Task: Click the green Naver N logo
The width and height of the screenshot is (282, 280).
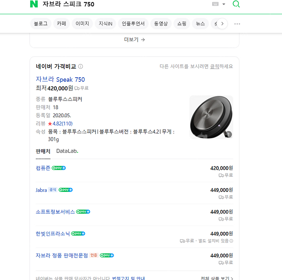Action: tap(34, 4)
